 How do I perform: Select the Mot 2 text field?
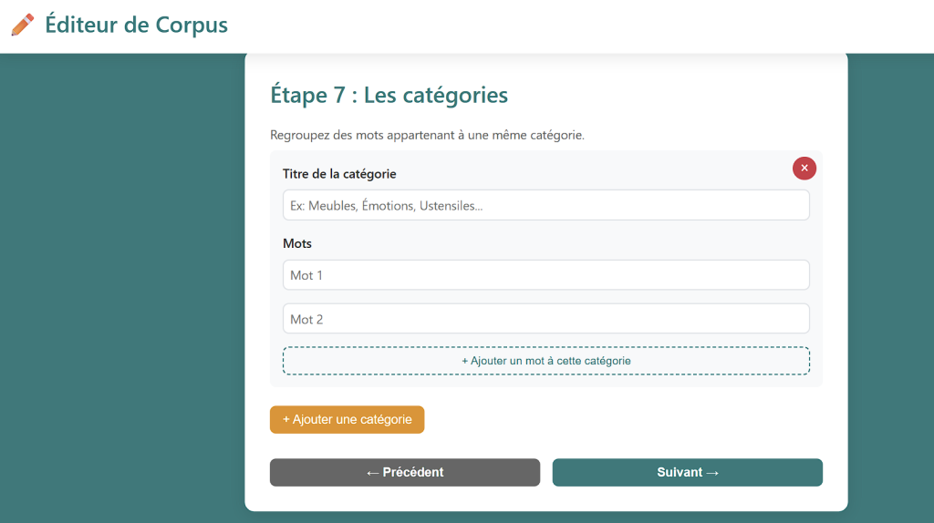tap(545, 319)
